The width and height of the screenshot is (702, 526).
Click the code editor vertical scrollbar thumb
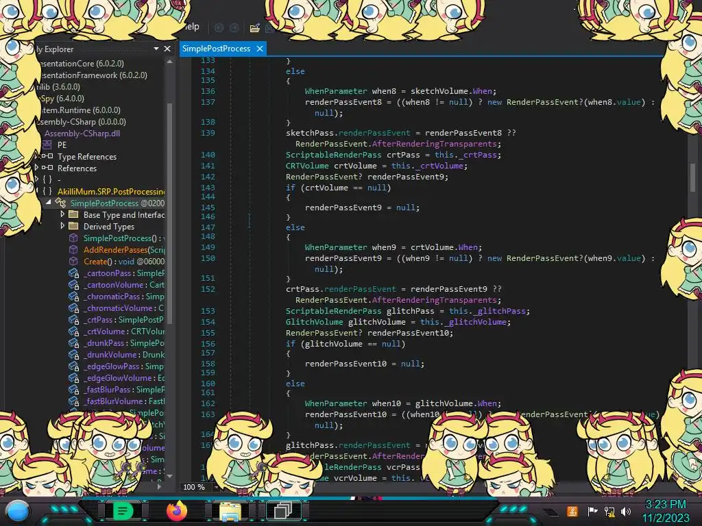(x=692, y=177)
